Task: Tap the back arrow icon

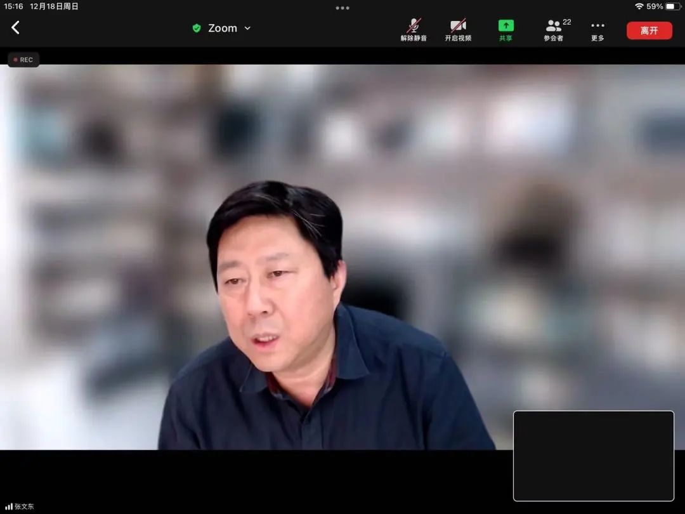Action: coord(15,27)
